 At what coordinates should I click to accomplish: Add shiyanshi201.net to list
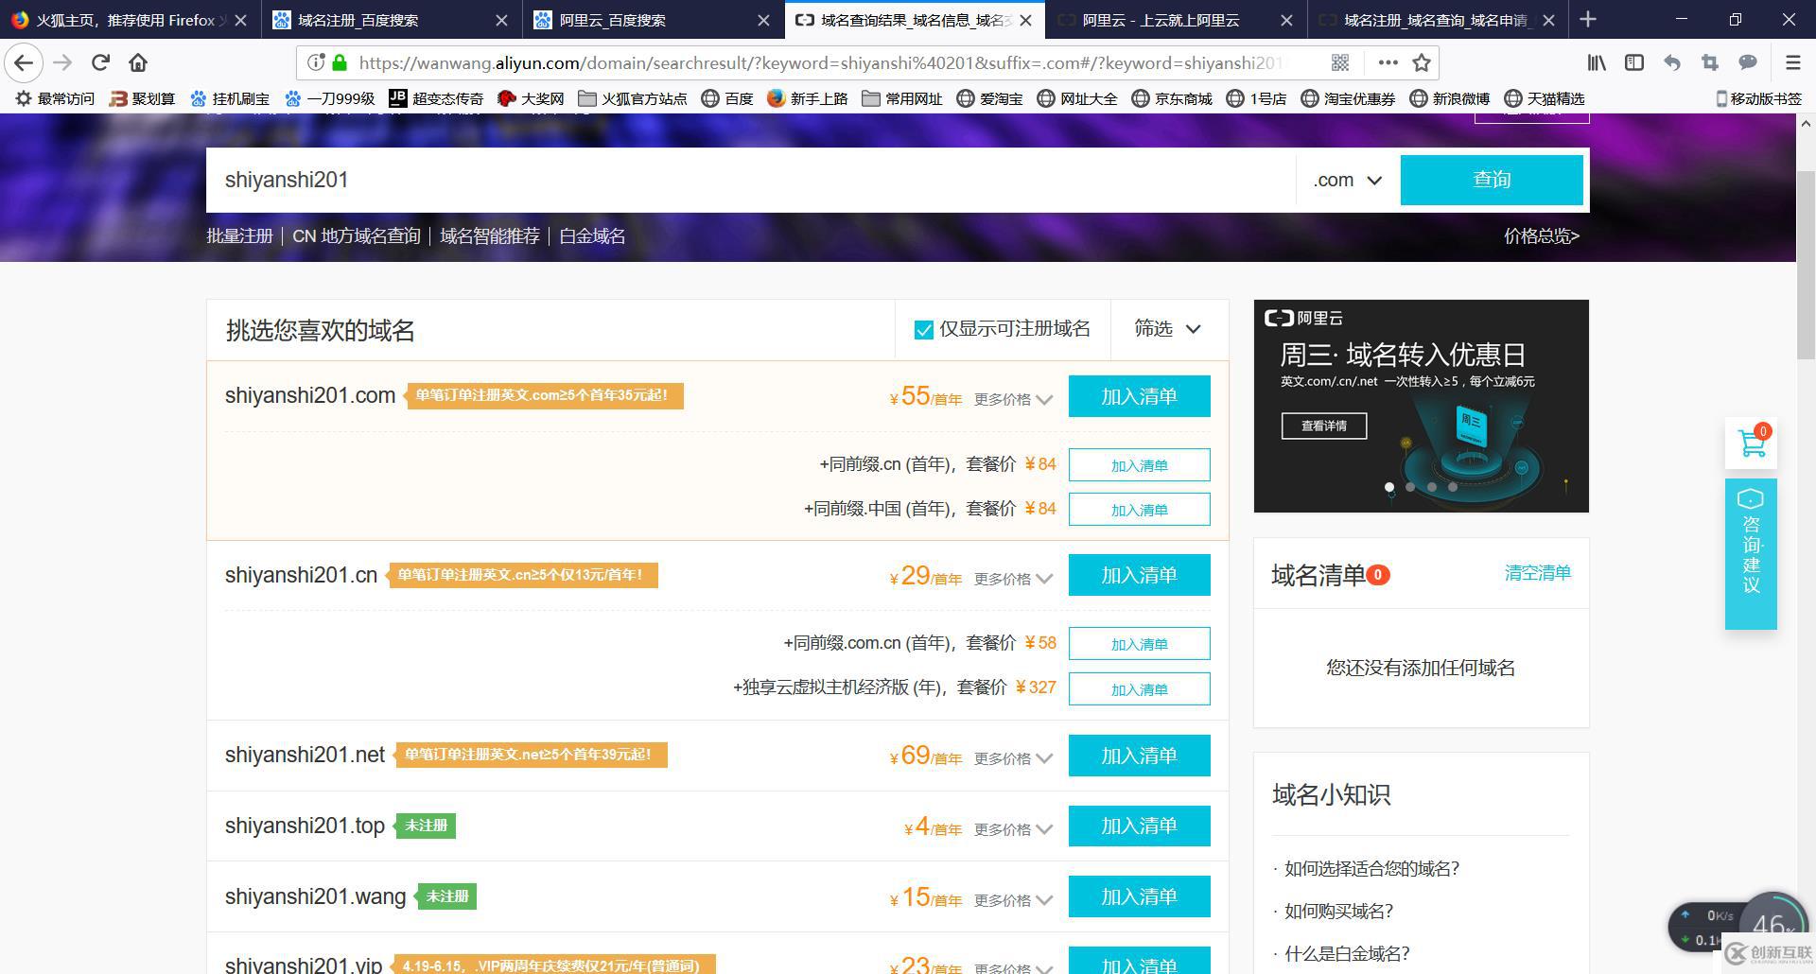tap(1139, 756)
